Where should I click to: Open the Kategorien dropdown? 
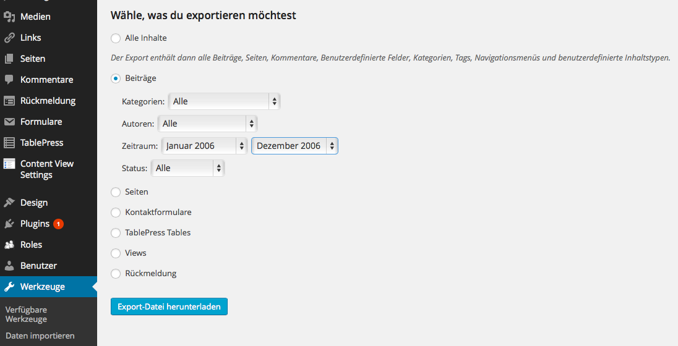[x=224, y=101]
